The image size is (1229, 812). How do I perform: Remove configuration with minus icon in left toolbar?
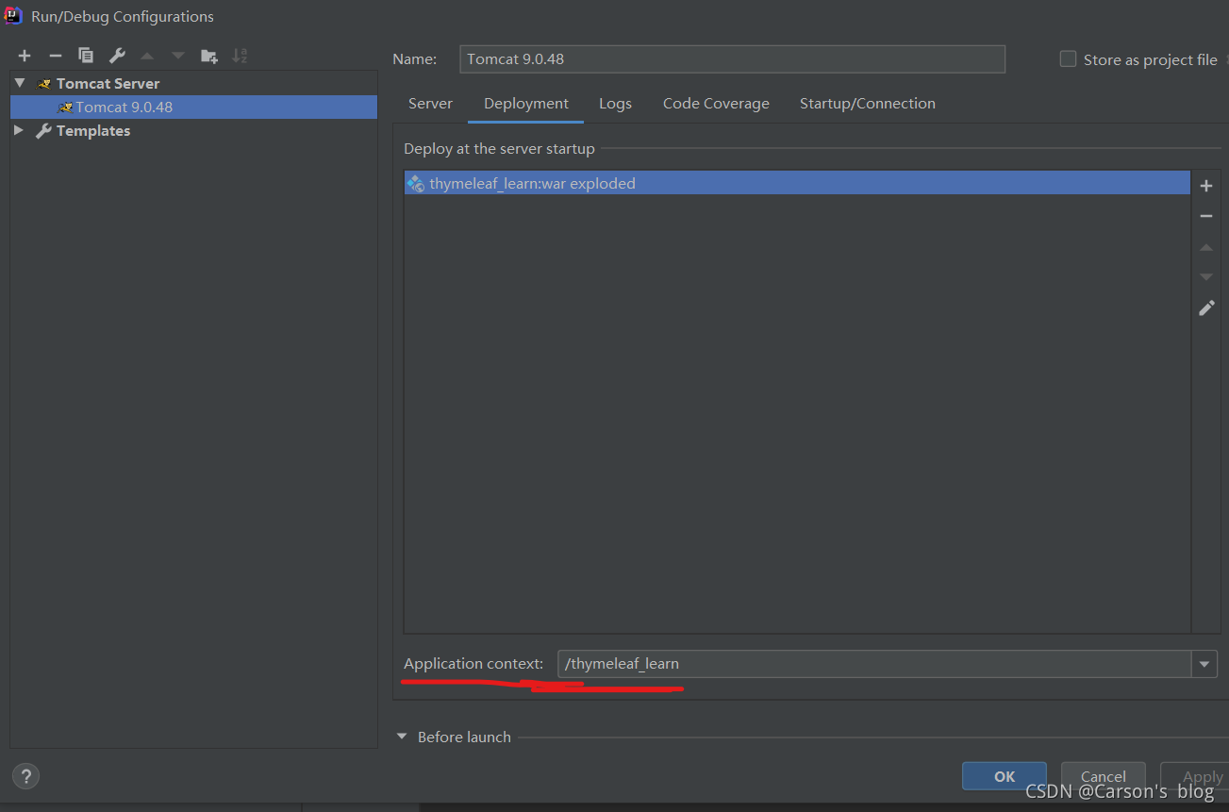click(x=55, y=56)
